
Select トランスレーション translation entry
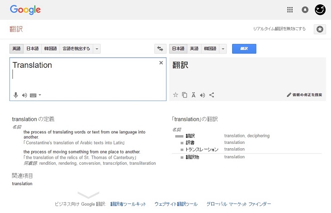tap(202, 150)
